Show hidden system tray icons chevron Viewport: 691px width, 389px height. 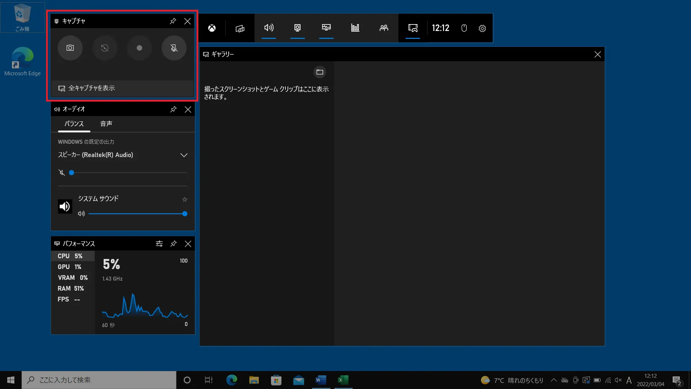click(x=554, y=380)
